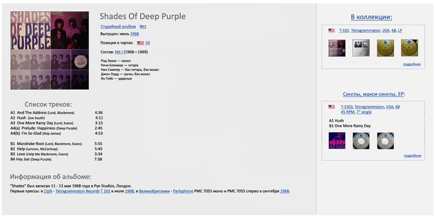Open 'Tetragrammaton Records' link in album info
The height and width of the screenshot is (218, 436).
[78, 191]
